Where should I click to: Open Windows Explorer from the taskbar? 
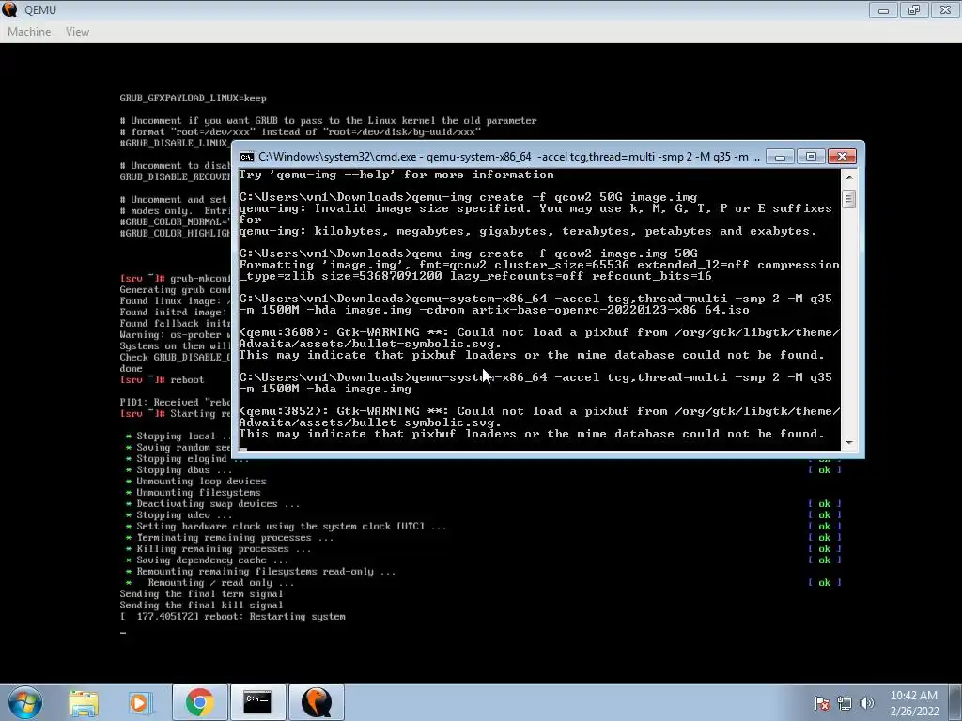pos(84,702)
